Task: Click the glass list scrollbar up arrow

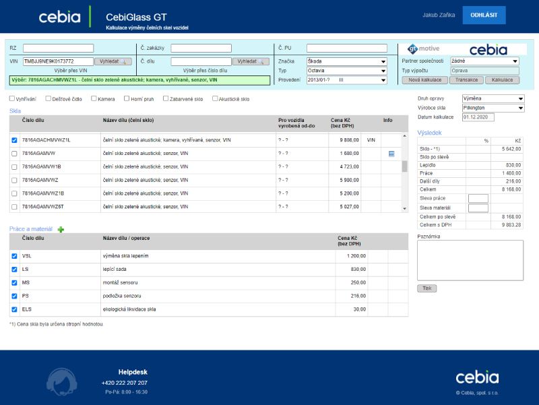Action: pyautogui.click(x=405, y=136)
